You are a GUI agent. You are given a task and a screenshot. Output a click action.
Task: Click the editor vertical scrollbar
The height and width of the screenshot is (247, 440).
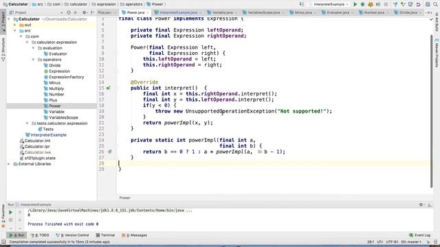pyautogui.click(x=431, y=111)
